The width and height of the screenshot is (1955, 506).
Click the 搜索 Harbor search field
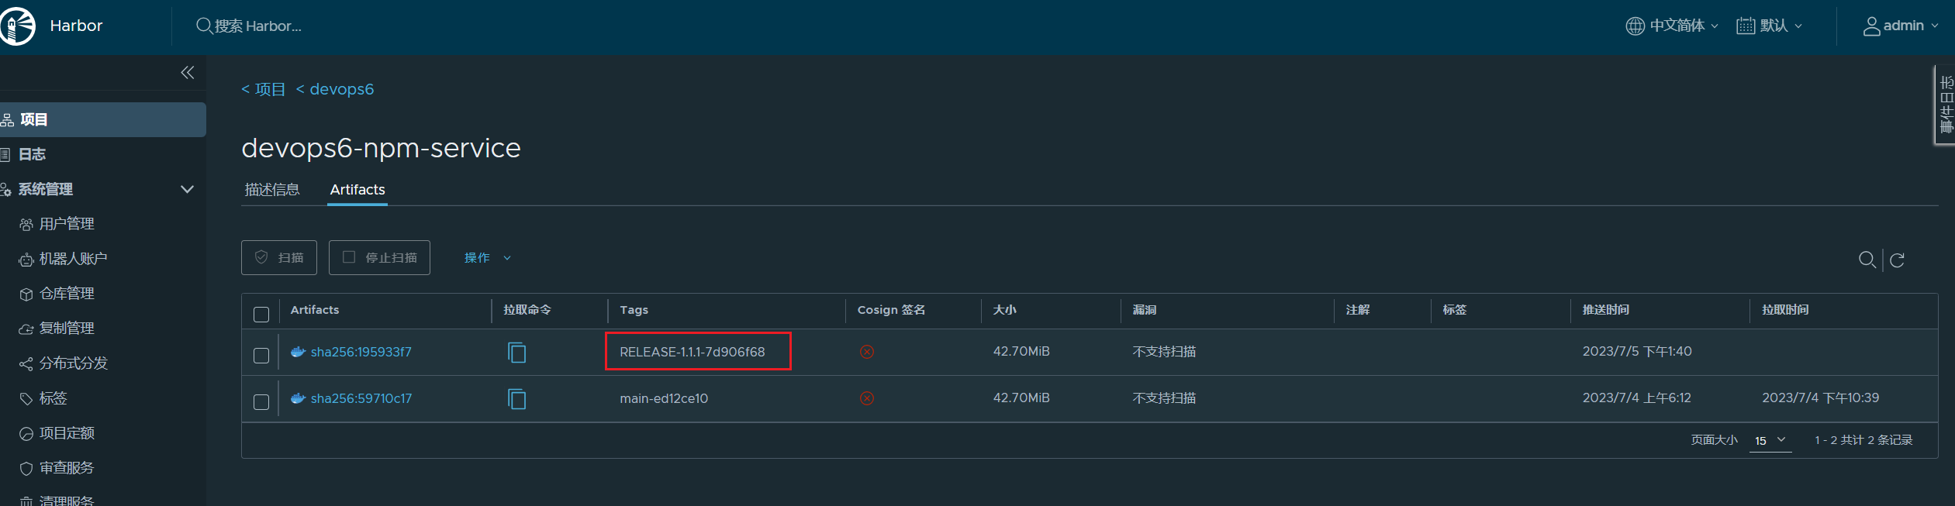(258, 26)
